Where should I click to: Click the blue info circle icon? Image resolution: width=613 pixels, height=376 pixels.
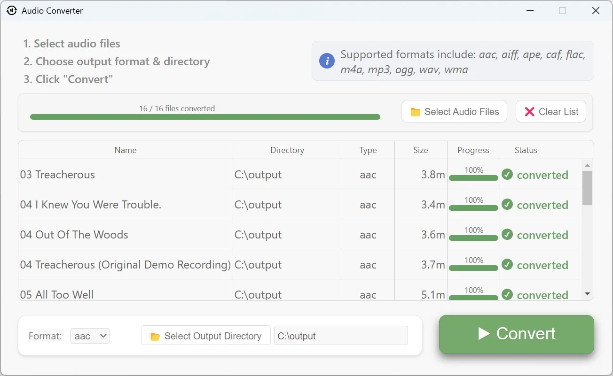327,61
